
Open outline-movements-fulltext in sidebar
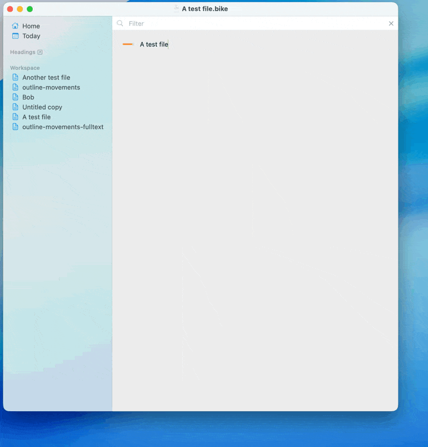[x=63, y=127]
